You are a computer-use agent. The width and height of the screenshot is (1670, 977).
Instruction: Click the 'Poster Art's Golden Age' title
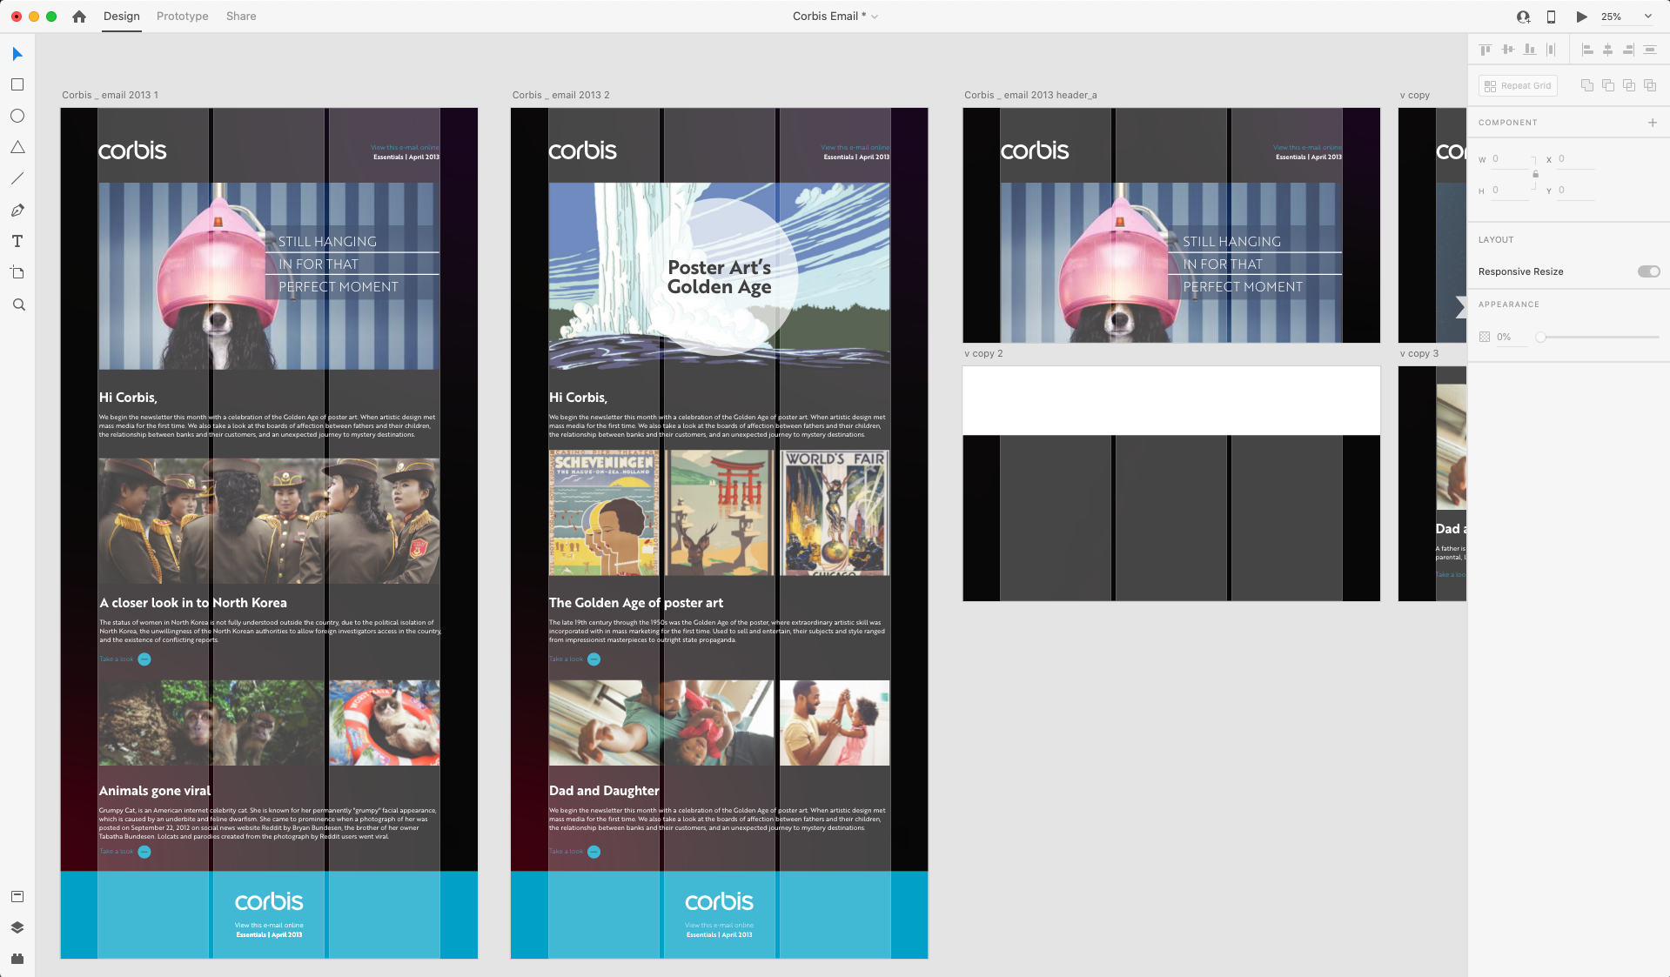pyautogui.click(x=719, y=277)
